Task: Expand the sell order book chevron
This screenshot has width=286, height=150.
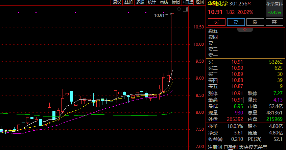Action: point(245,29)
